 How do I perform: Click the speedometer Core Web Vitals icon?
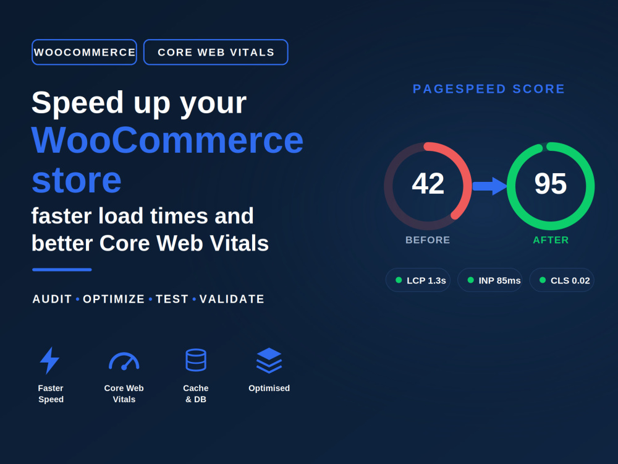[124, 361]
